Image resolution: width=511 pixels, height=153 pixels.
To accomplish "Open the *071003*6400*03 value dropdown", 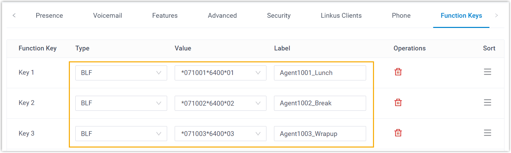I will [x=221, y=134].
